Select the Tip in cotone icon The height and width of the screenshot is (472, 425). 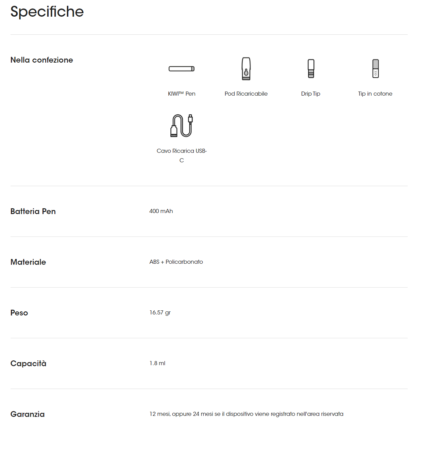[375, 69]
